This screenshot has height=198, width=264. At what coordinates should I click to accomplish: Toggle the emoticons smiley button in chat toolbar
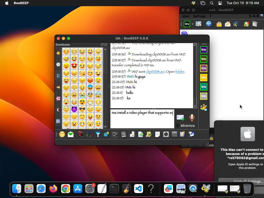pos(62,134)
